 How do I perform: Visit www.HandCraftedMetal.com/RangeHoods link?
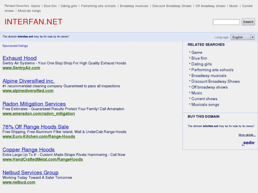point(43,159)
